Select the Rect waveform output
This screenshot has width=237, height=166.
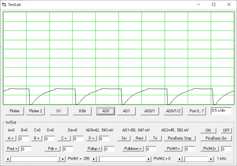pos(140,138)
